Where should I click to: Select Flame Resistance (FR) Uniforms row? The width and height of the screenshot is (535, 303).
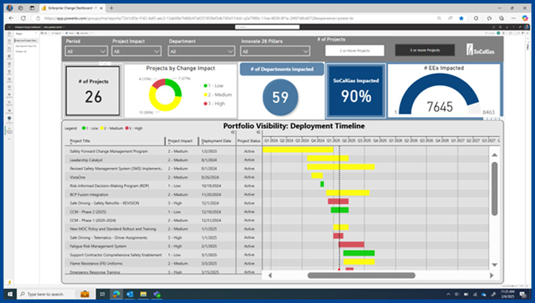tap(163, 263)
